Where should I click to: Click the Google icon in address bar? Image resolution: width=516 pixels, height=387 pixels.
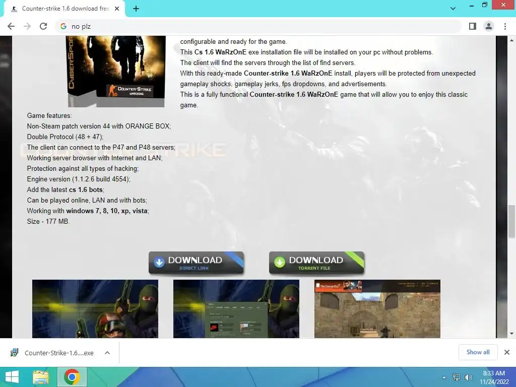tap(63, 26)
